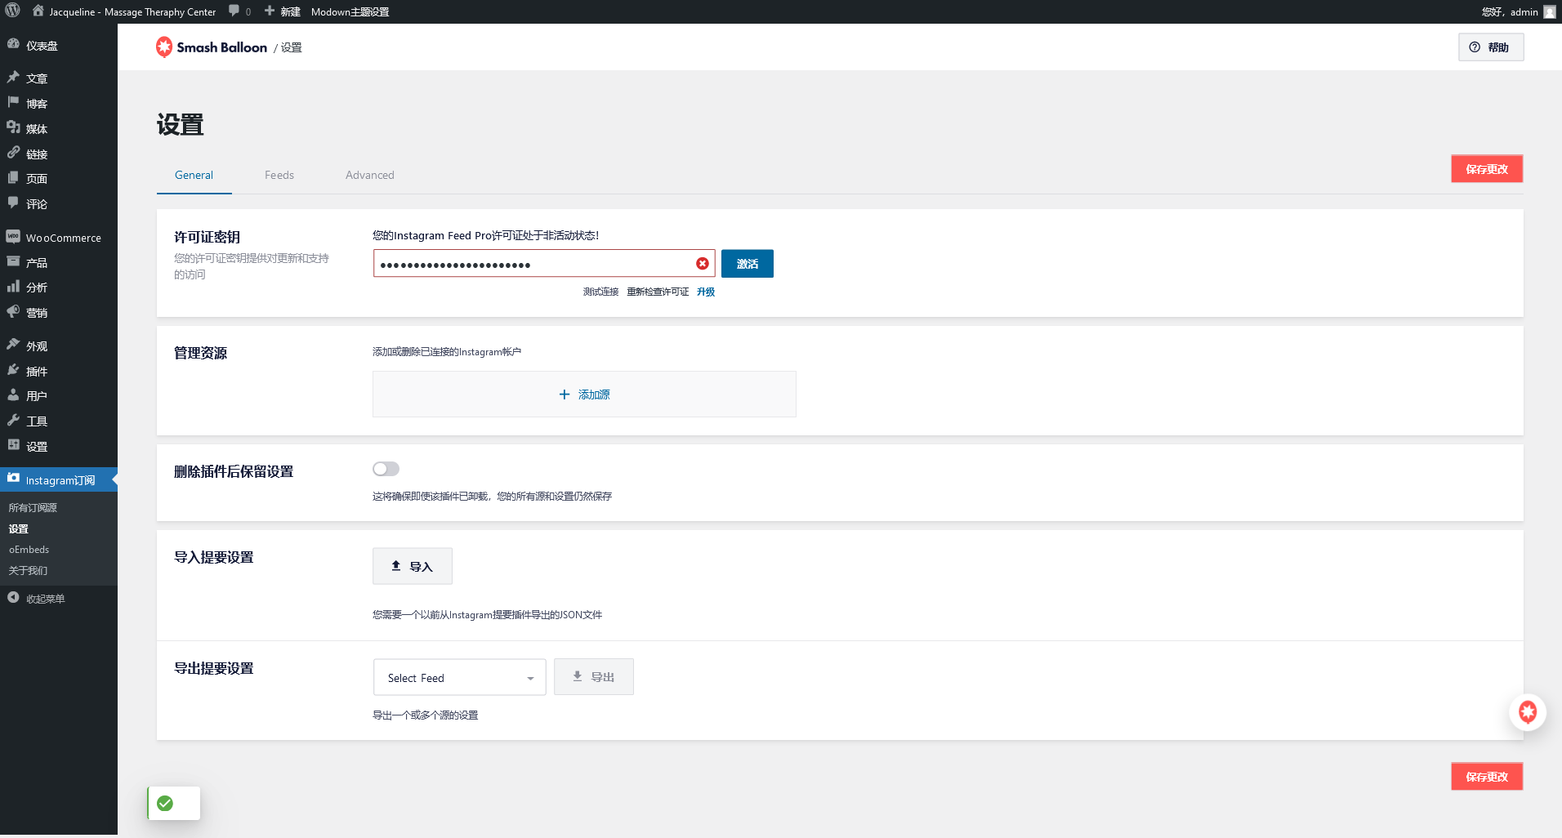Click the license key input field
Screen dimensions: 1562x838
pos(531,264)
